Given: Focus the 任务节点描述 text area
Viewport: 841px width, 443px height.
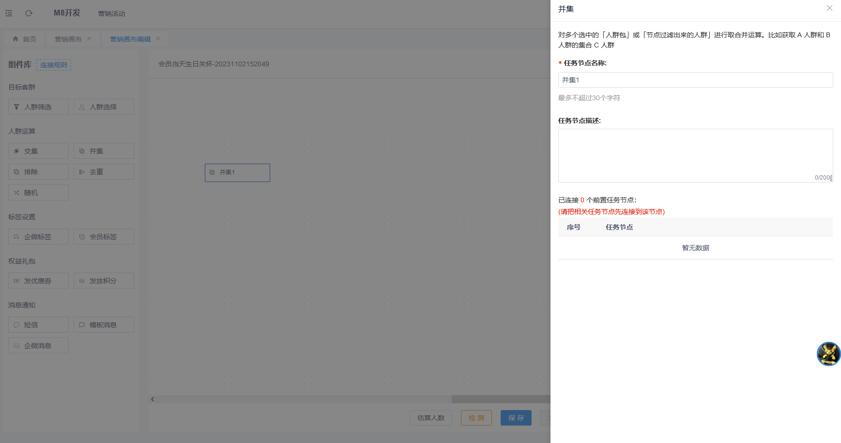Looking at the screenshot, I should pyautogui.click(x=695, y=155).
